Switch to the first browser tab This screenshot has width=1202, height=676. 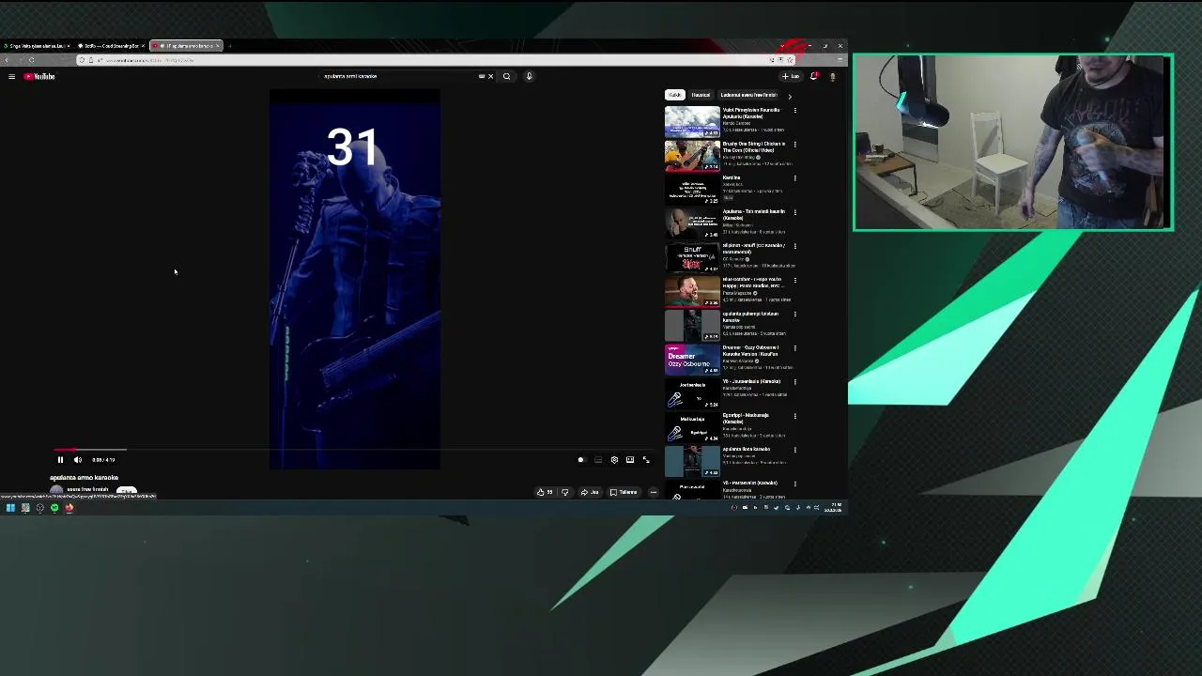tap(36, 46)
